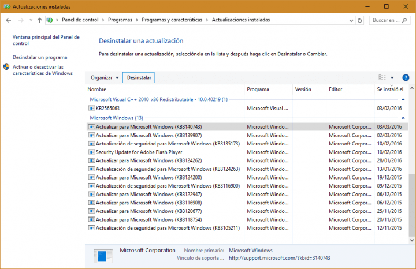Click icon next to KB3124200 update
Image resolution: width=416 pixels, height=269 pixels.
click(91, 177)
